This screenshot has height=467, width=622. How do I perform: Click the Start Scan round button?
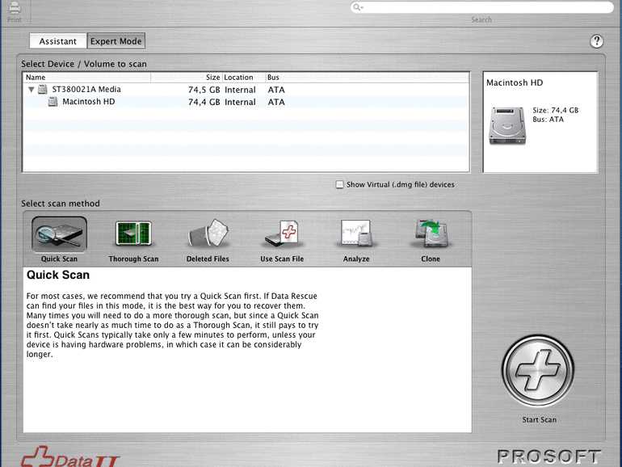pyautogui.click(x=538, y=372)
